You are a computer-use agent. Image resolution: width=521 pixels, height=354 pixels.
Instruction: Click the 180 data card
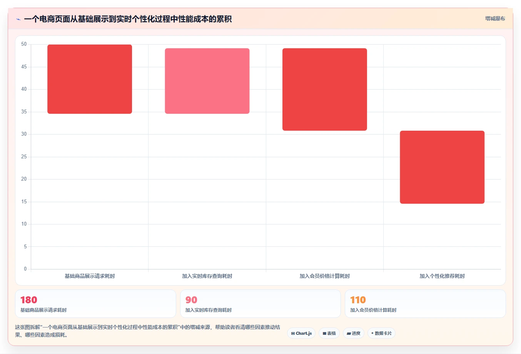tap(95, 304)
